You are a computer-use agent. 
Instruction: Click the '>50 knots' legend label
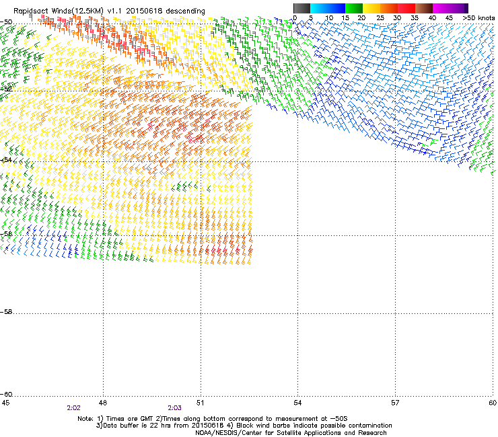pos(478,18)
